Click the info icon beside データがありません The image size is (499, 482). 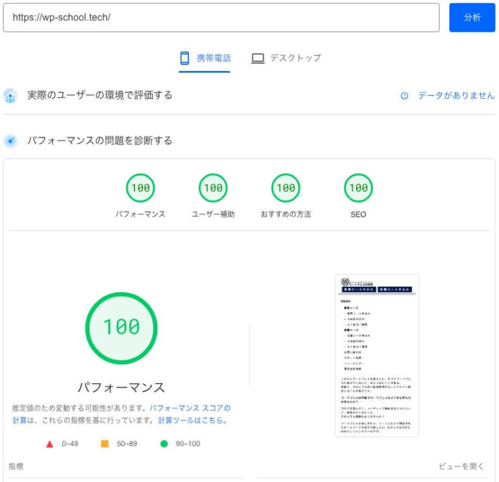[404, 96]
